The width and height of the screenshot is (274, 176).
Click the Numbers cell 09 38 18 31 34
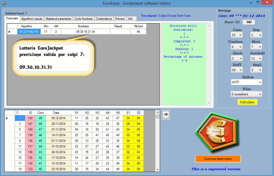click(85, 32)
